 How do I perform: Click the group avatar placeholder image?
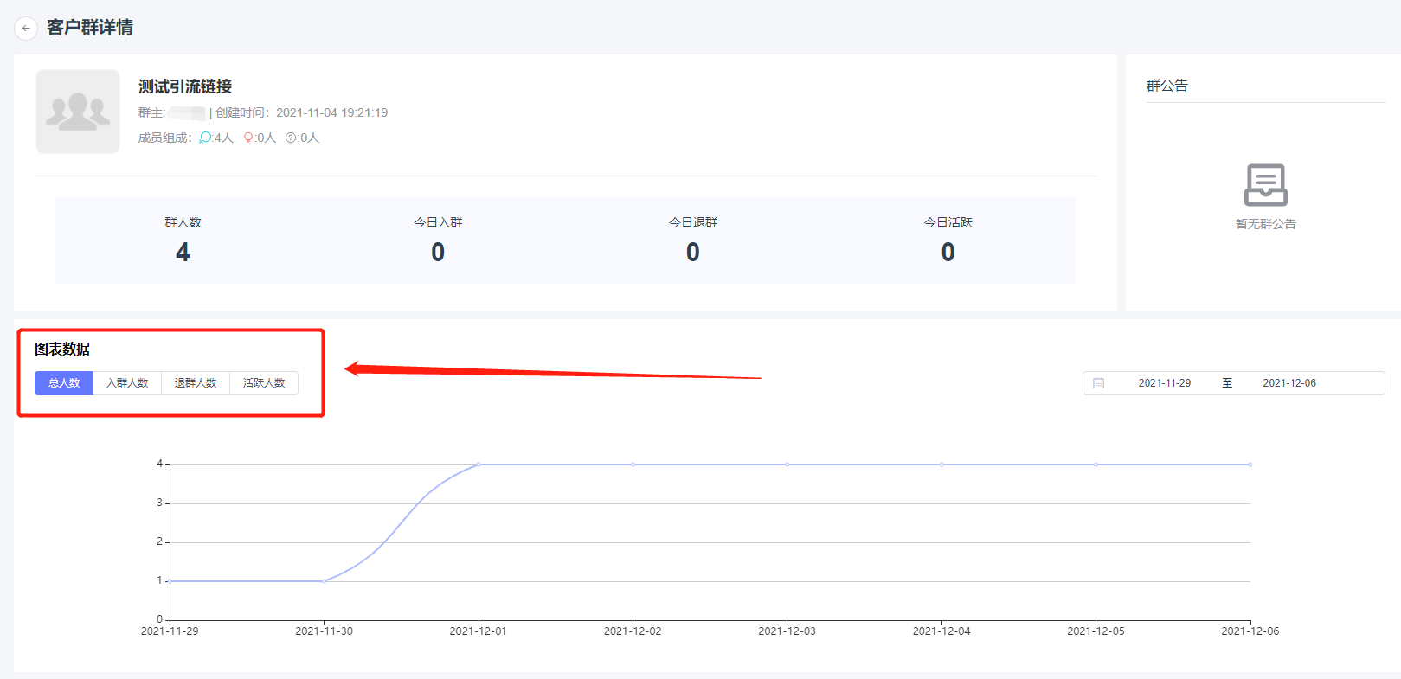tap(78, 112)
